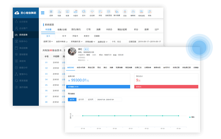Expand the 会员卡种类 dropdown
This screenshot has width=221, height=139.
pos(62,42)
